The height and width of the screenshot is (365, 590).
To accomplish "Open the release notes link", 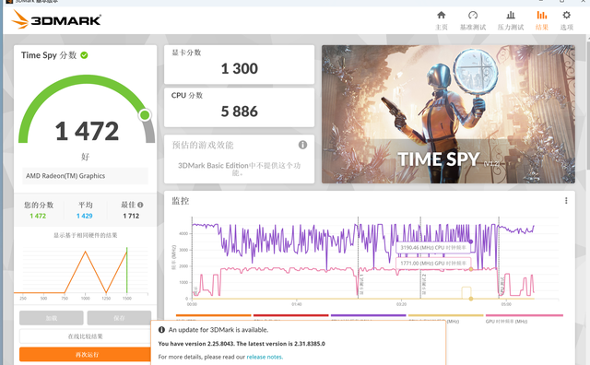I will click(265, 357).
